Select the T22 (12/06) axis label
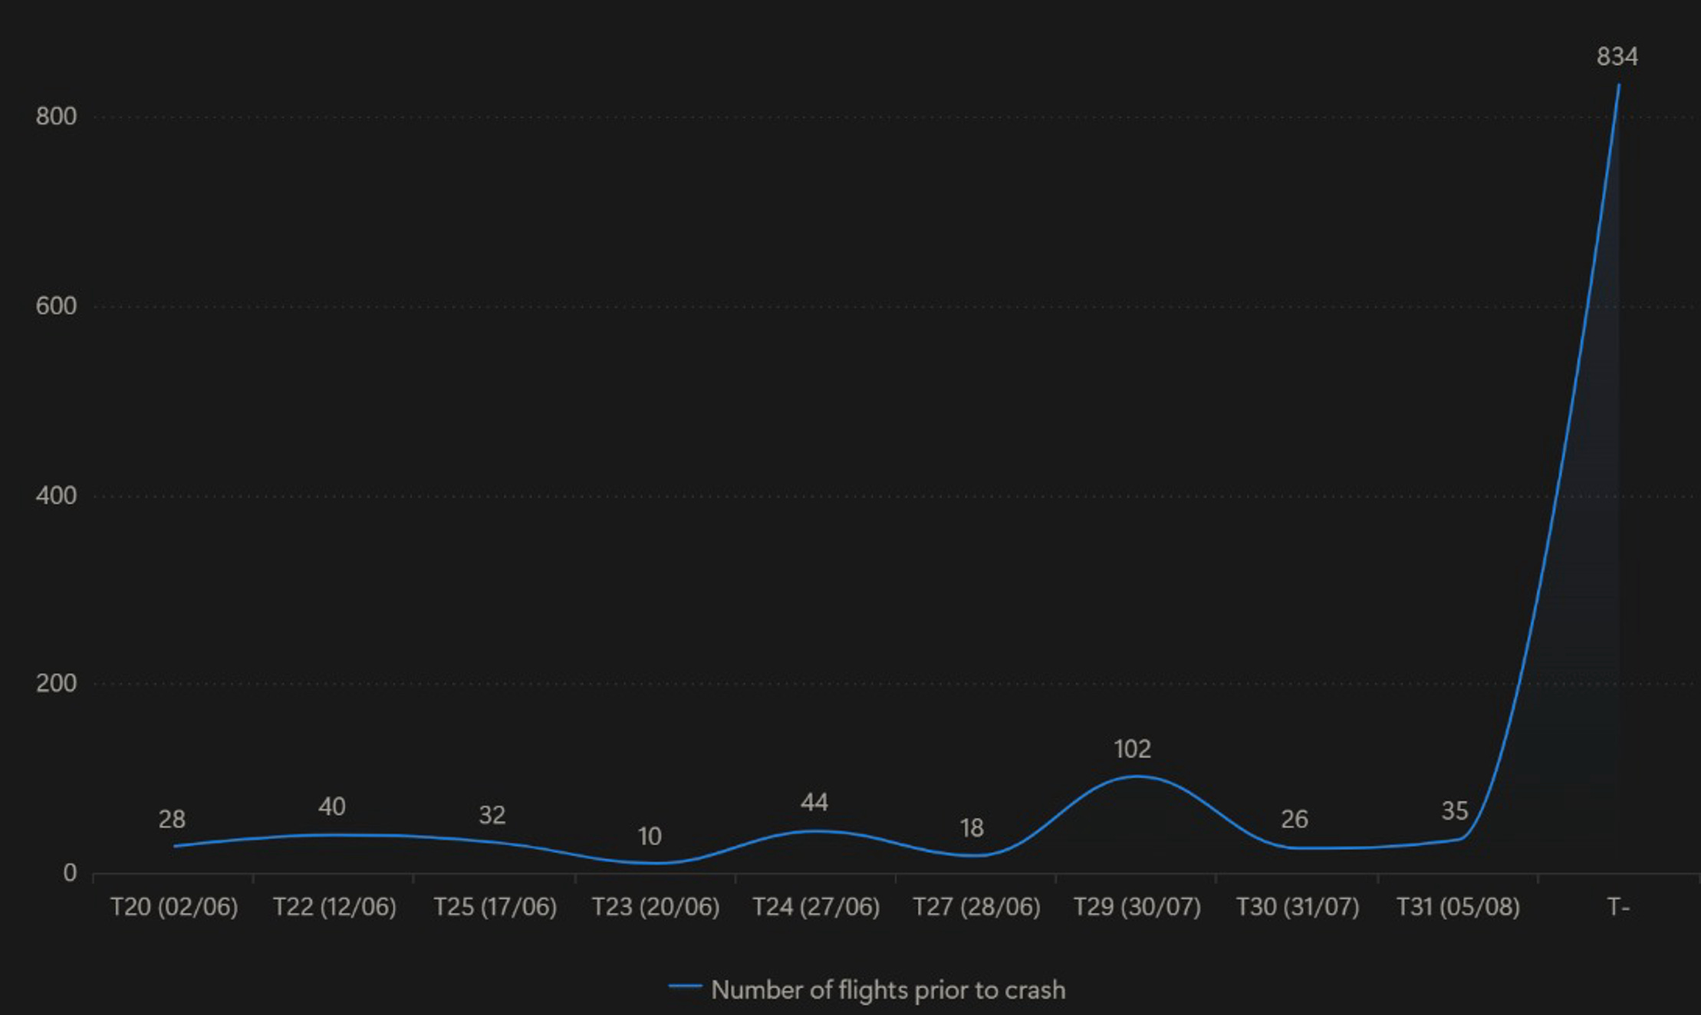 pos(334,907)
